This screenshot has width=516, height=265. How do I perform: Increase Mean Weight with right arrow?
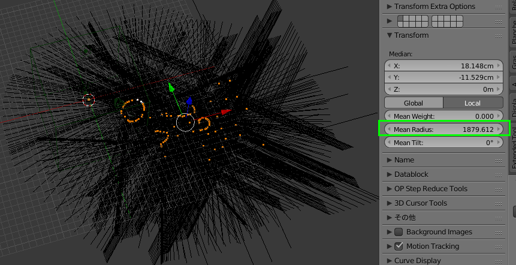point(498,116)
